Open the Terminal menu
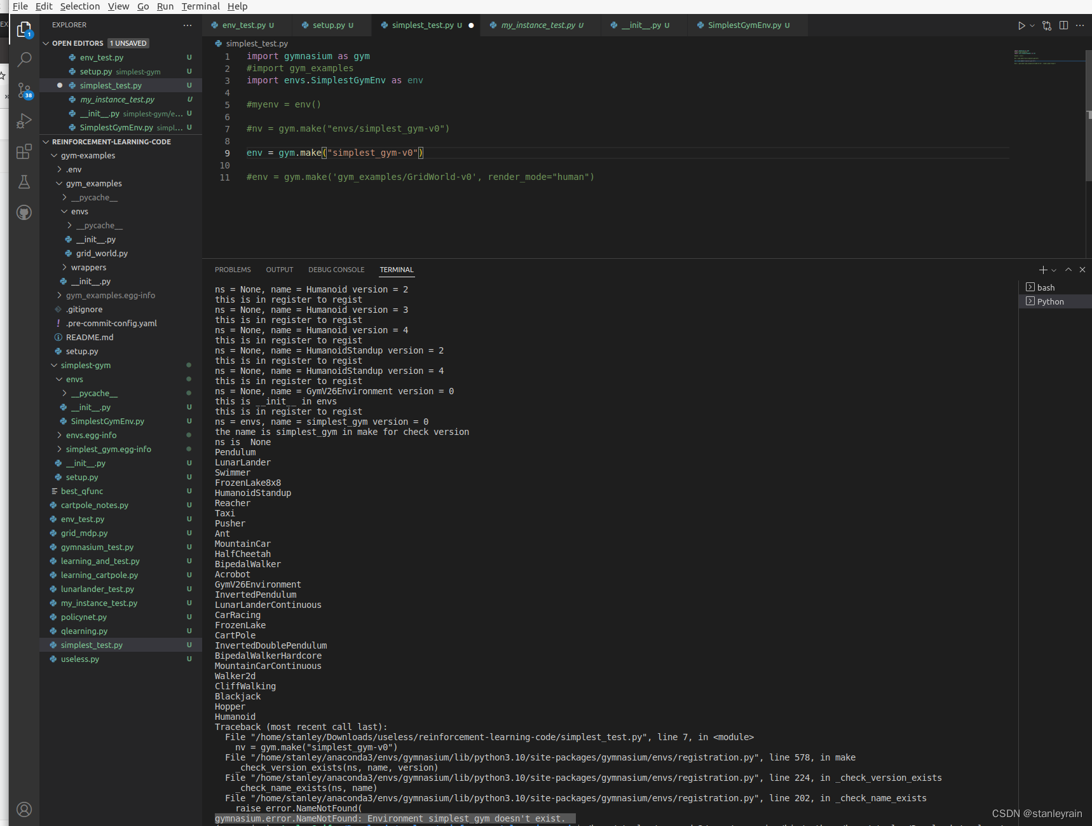This screenshot has height=826, width=1092. [x=200, y=6]
